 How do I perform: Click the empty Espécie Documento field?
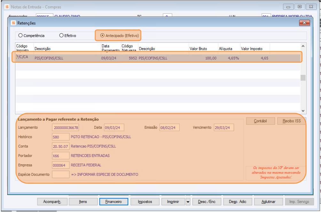tap(61, 175)
